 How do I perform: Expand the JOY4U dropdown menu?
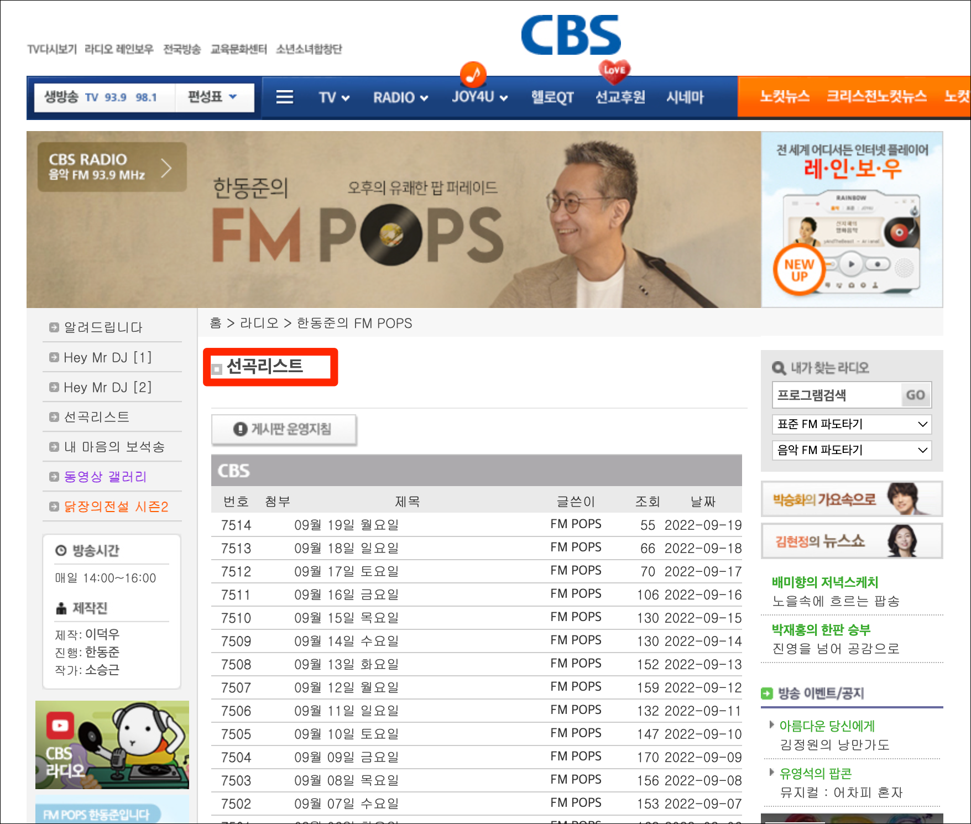[479, 97]
